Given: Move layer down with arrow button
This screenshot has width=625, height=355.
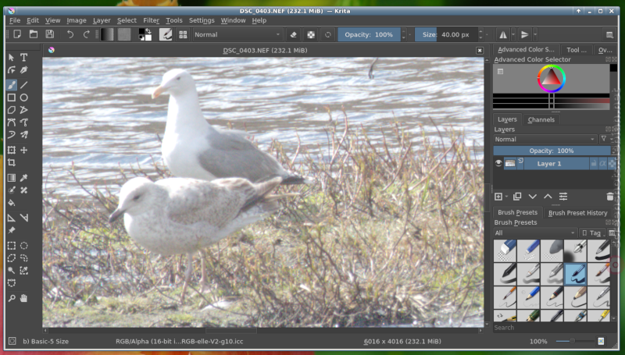Looking at the screenshot, I should pyautogui.click(x=533, y=197).
